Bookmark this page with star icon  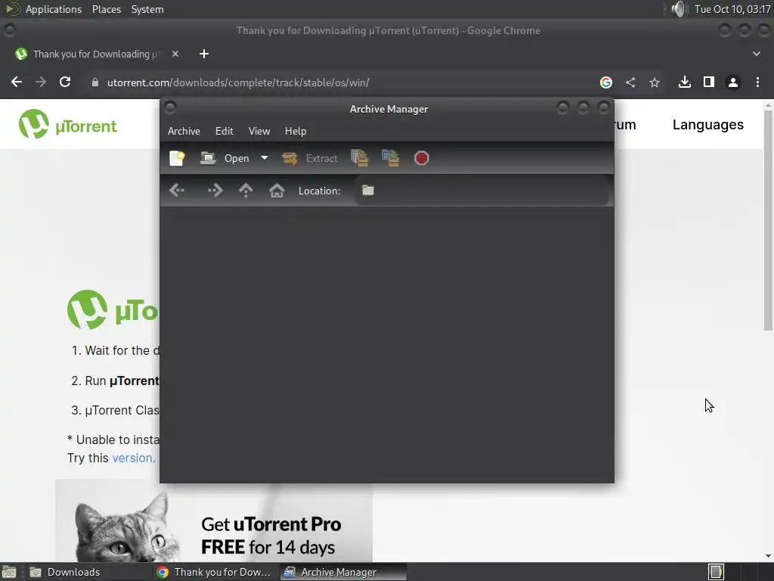pos(655,82)
